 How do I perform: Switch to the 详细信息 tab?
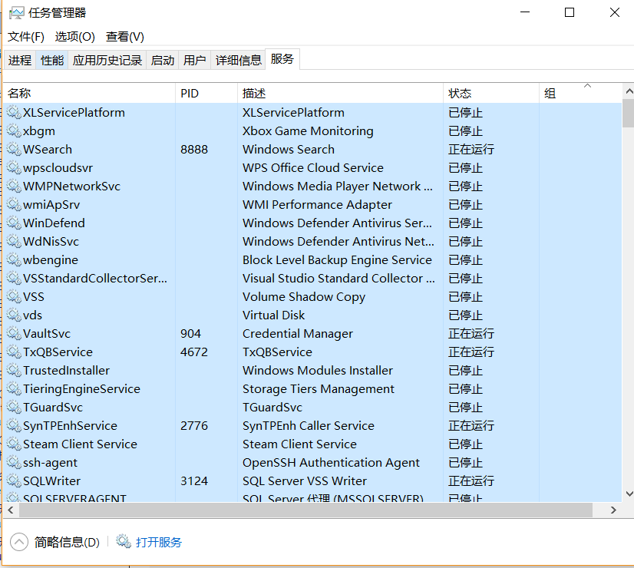pyautogui.click(x=238, y=60)
